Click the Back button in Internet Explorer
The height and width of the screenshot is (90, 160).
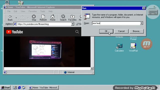coord(10,18)
